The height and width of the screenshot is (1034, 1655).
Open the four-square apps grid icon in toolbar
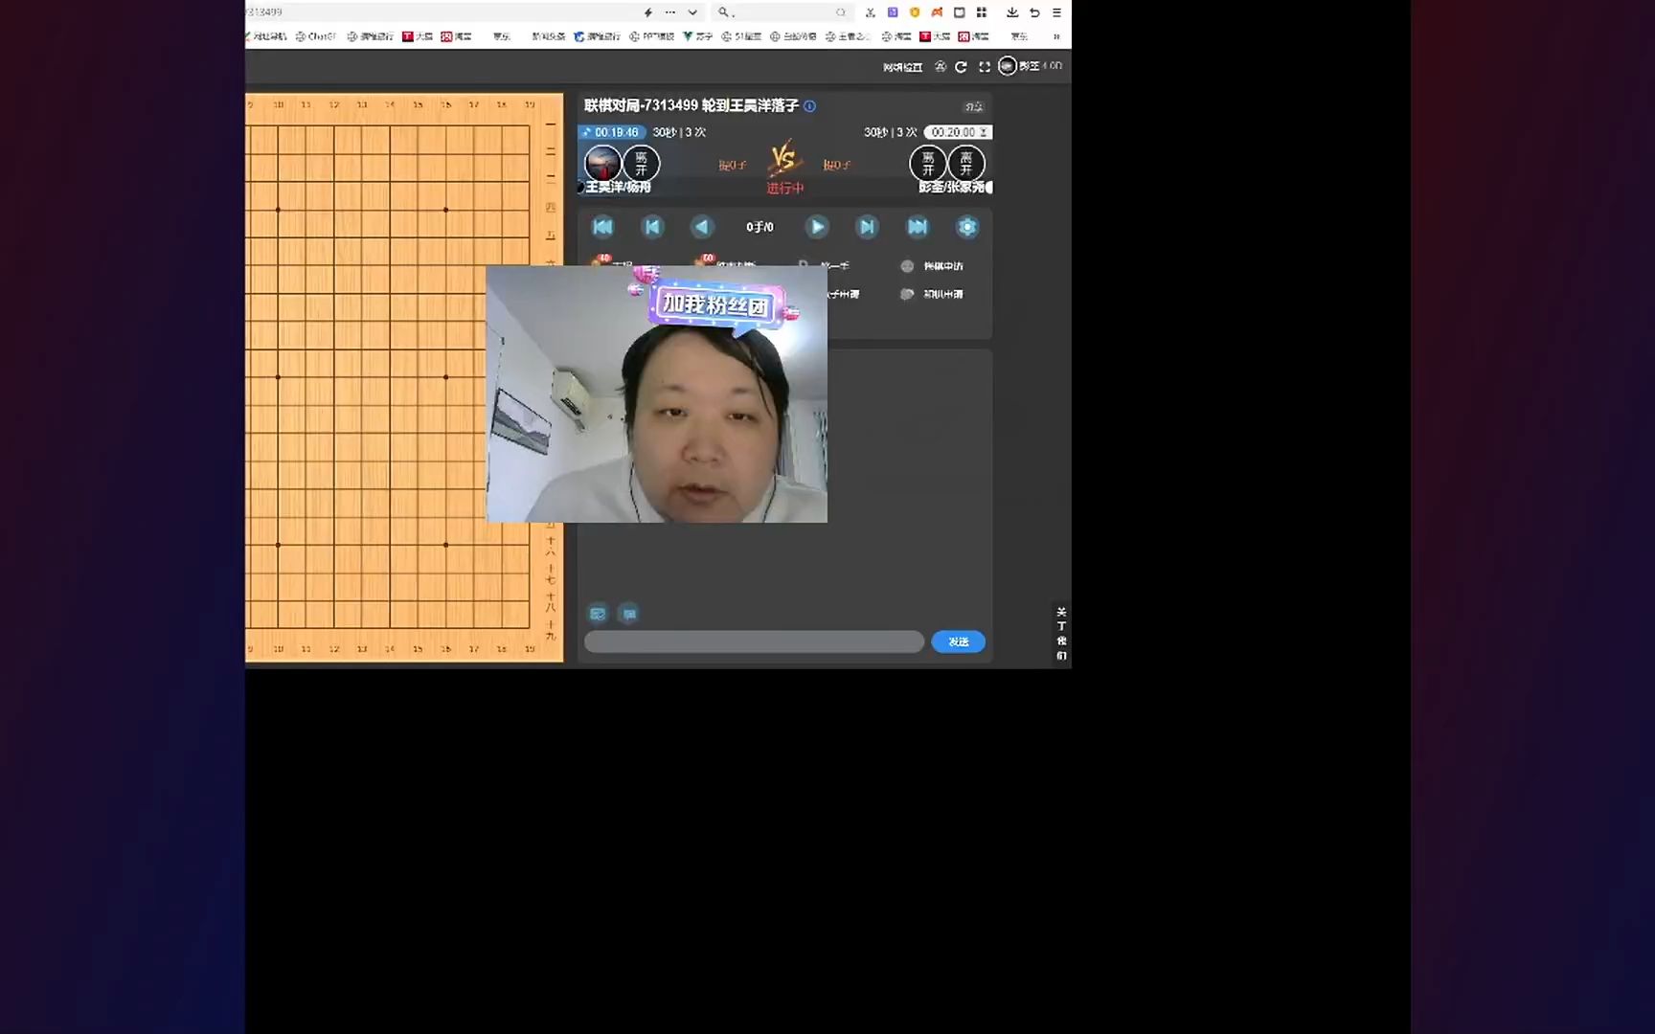pos(982,12)
